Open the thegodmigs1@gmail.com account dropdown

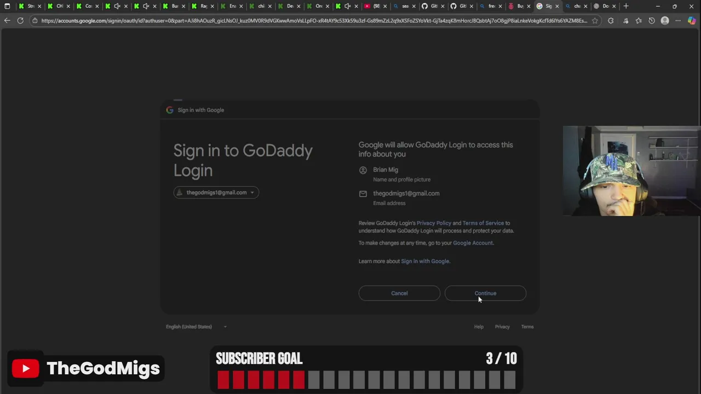click(x=216, y=193)
